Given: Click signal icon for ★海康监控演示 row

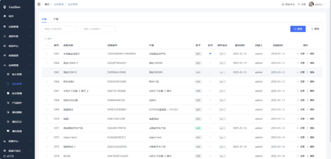Looking at the screenshot, I should tap(210, 54).
